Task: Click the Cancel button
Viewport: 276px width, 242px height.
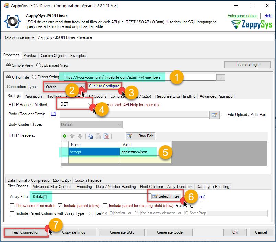Action: tap(261, 232)
